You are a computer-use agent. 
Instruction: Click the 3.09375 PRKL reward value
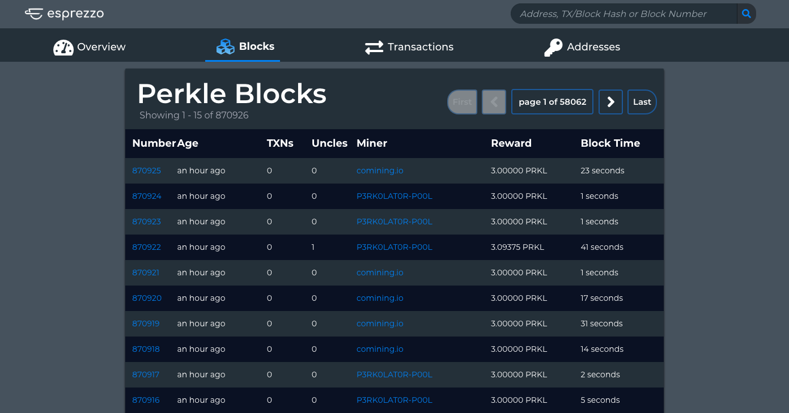point(517,247)
